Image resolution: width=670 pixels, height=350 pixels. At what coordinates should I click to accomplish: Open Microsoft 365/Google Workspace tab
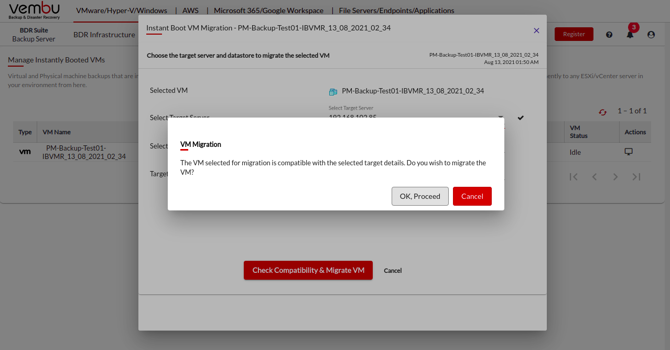[268, 10]
